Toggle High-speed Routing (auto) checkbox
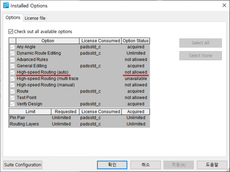 click(x=13, y=72)
